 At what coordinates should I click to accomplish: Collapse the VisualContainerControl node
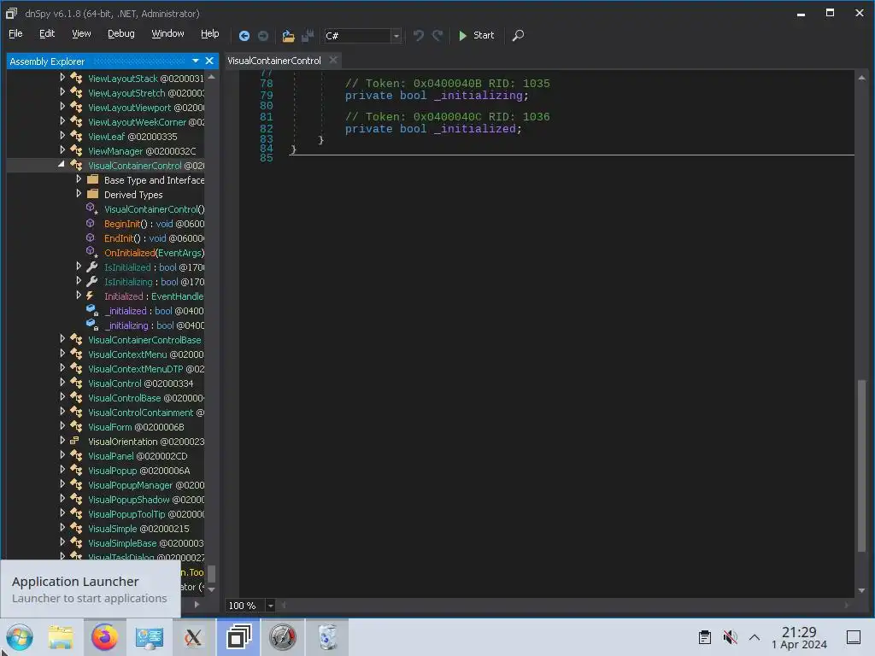click(62, 165)
